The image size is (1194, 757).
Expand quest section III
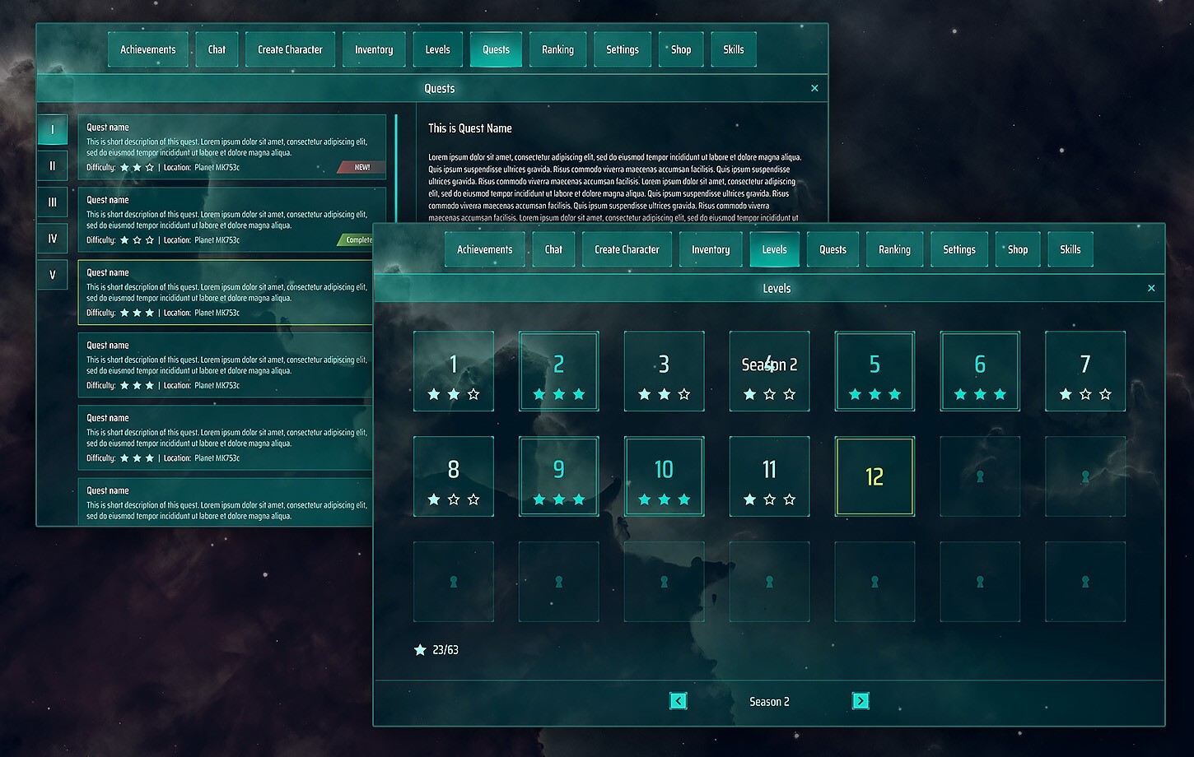[x=52, y=202]
